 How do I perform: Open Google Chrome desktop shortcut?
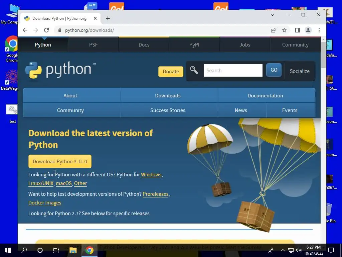[11, 49]
